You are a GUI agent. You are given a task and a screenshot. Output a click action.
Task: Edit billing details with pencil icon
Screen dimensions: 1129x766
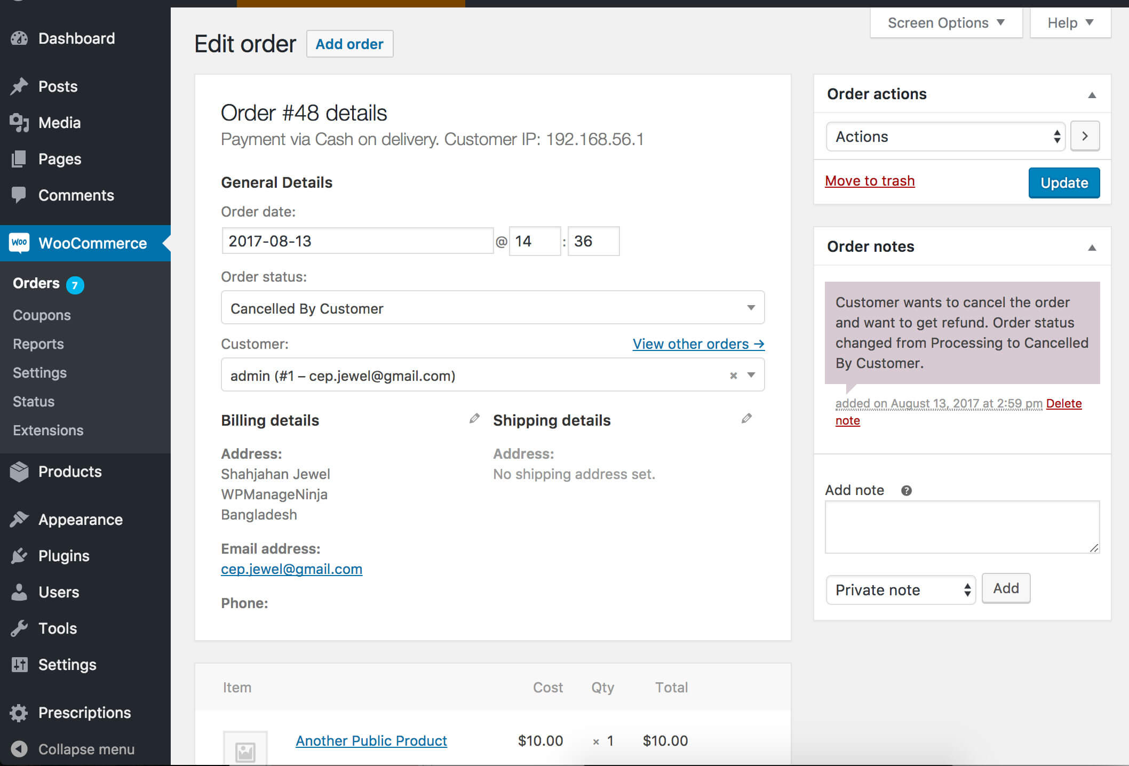(x=474, y=419)
